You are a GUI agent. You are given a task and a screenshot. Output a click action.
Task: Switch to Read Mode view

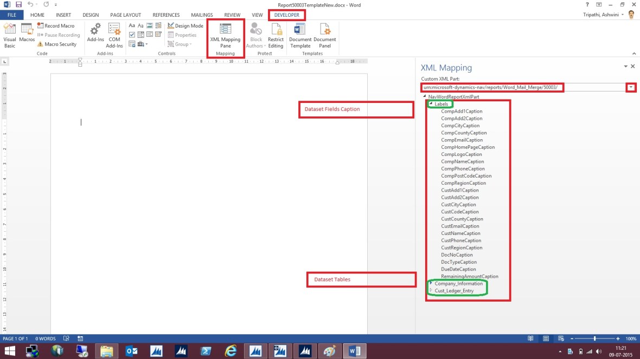530,338
